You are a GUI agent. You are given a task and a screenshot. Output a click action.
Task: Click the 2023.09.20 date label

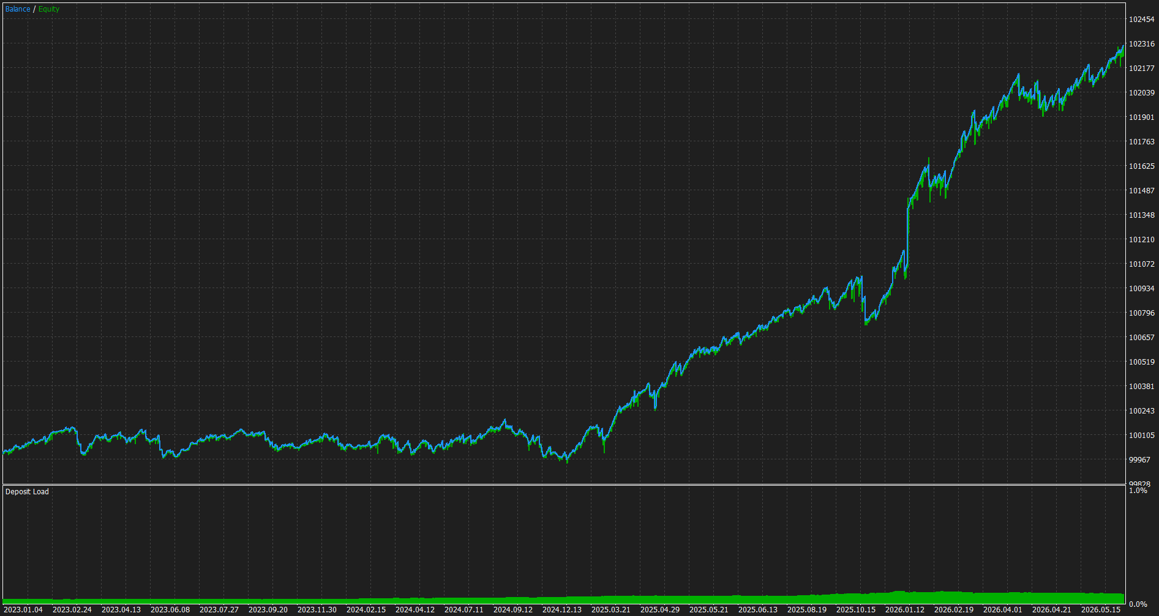pos(268,610)
